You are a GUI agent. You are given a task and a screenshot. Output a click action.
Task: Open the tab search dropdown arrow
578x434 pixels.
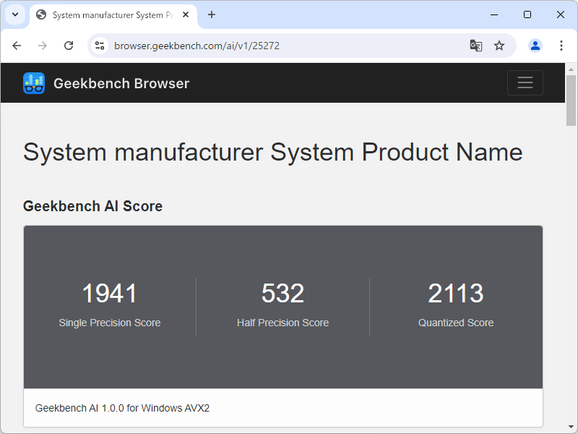pos(14,14)
